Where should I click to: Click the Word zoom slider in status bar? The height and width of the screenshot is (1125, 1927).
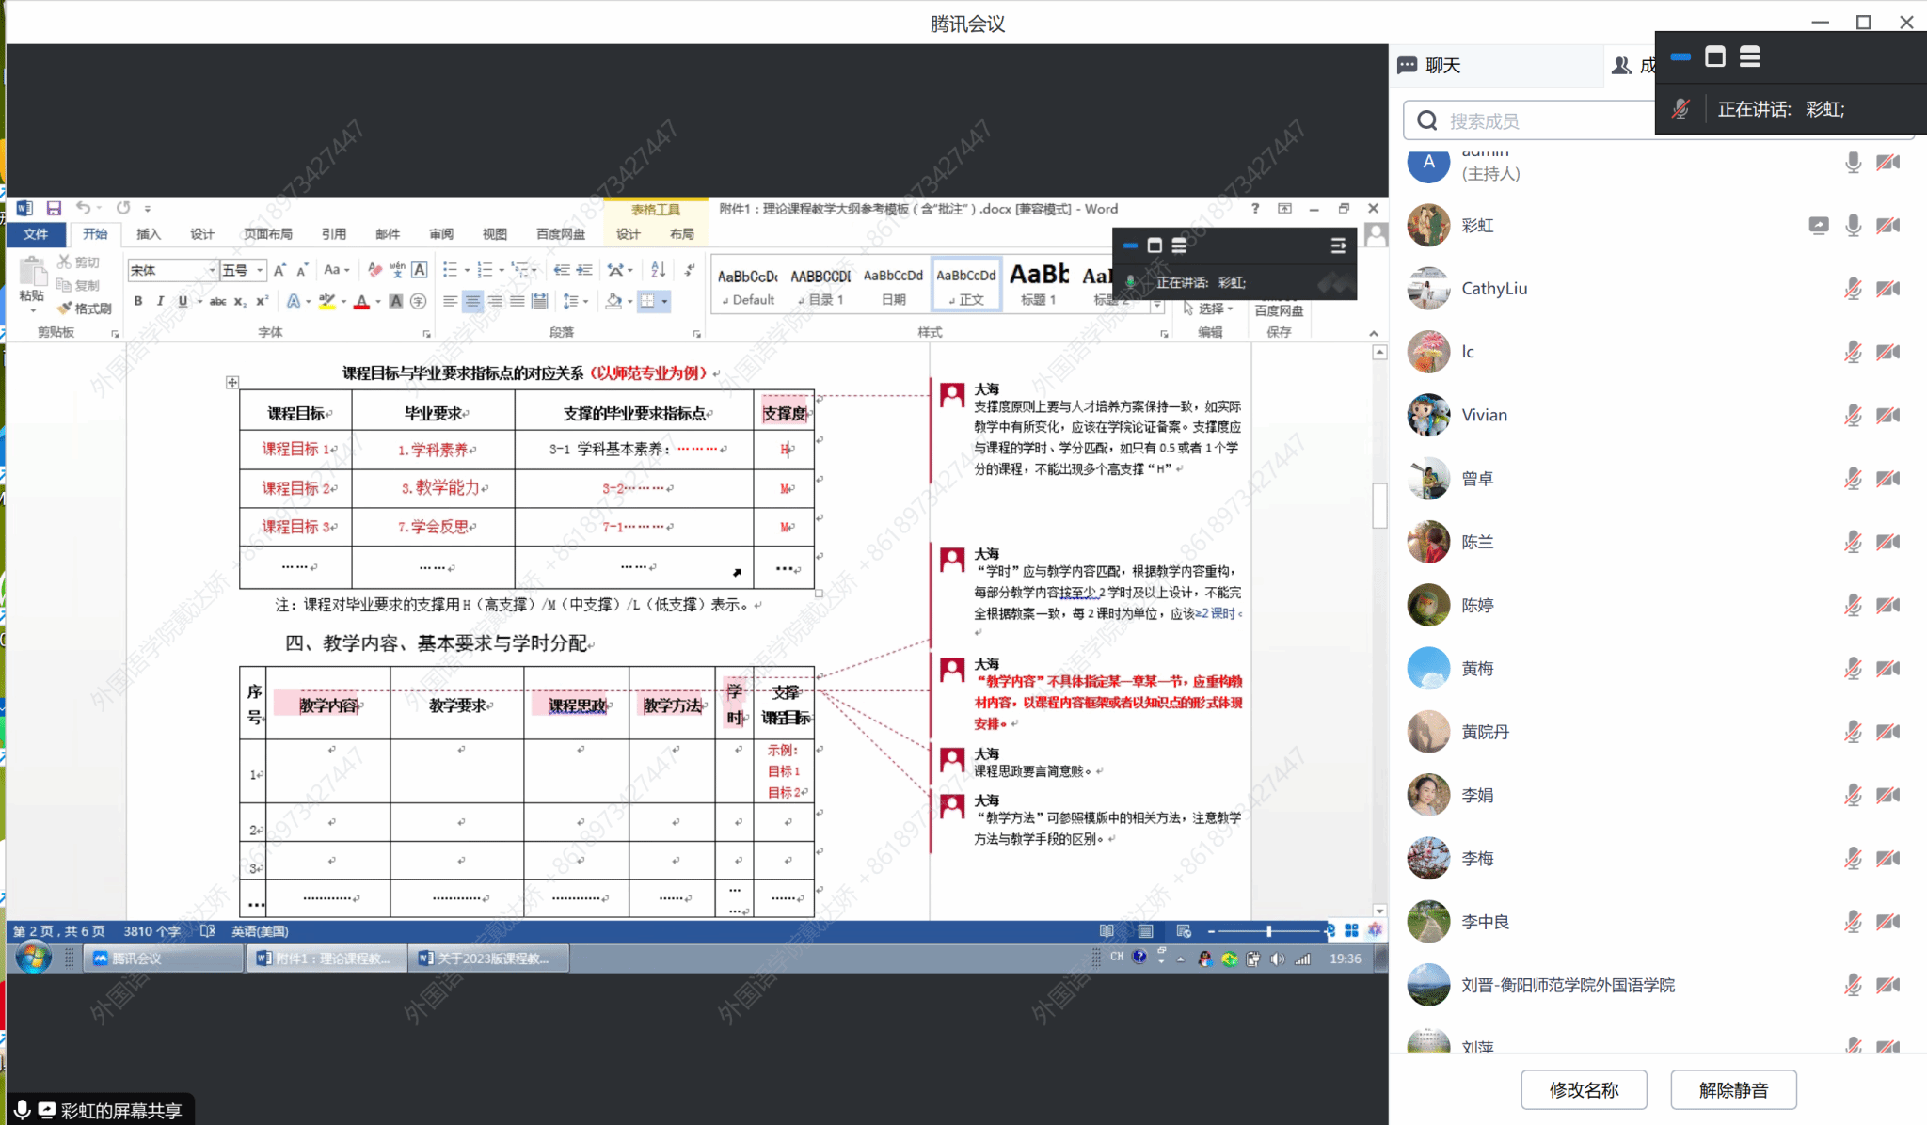point(1268,931)
